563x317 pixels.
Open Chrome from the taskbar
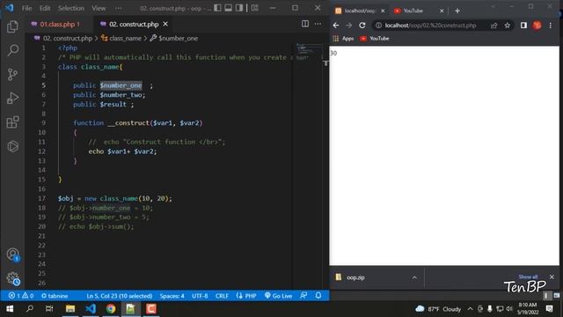(111, 309)
